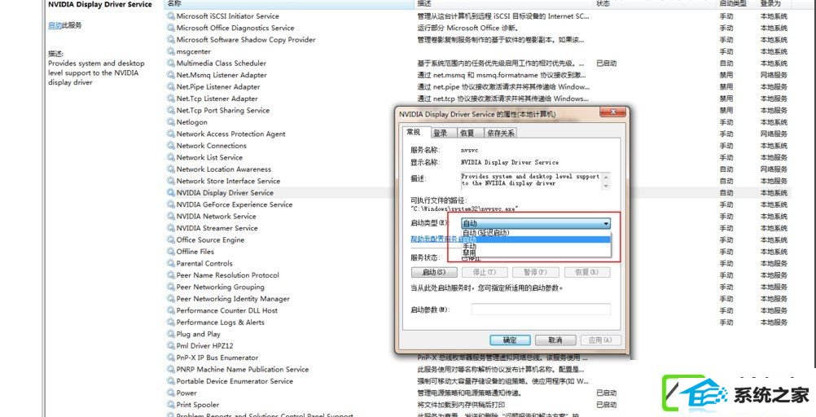The width and height of the screenshot is (816, 417).
Task: Click the NVIDIA Network Service icon
Action: 171,216
